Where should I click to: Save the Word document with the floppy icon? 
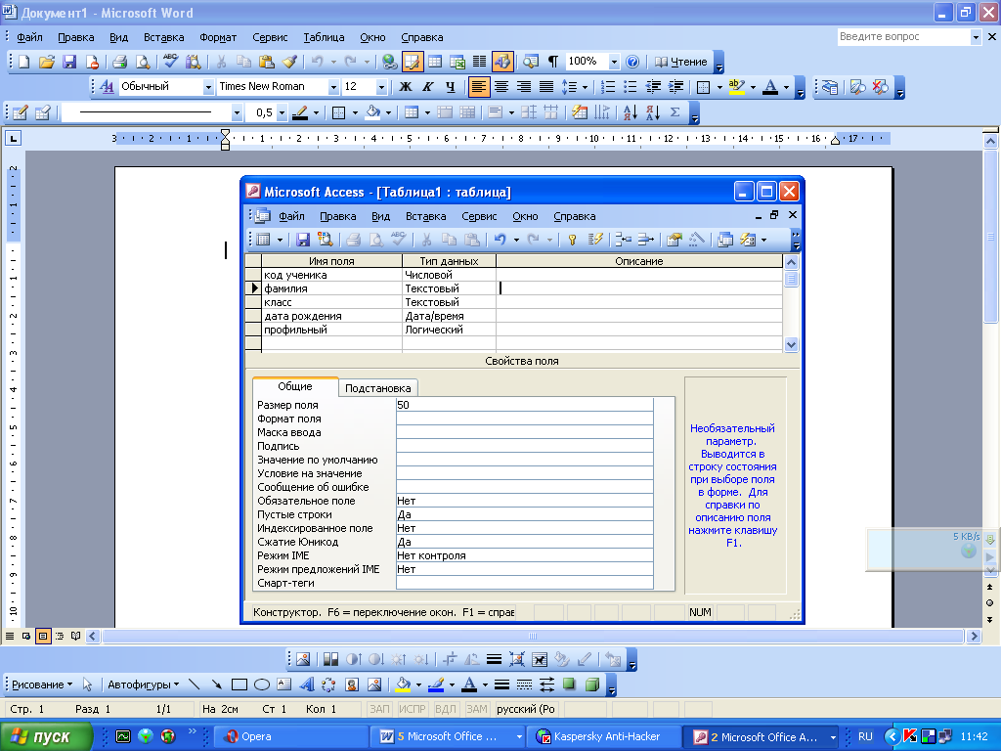click(x=69, y=62)
